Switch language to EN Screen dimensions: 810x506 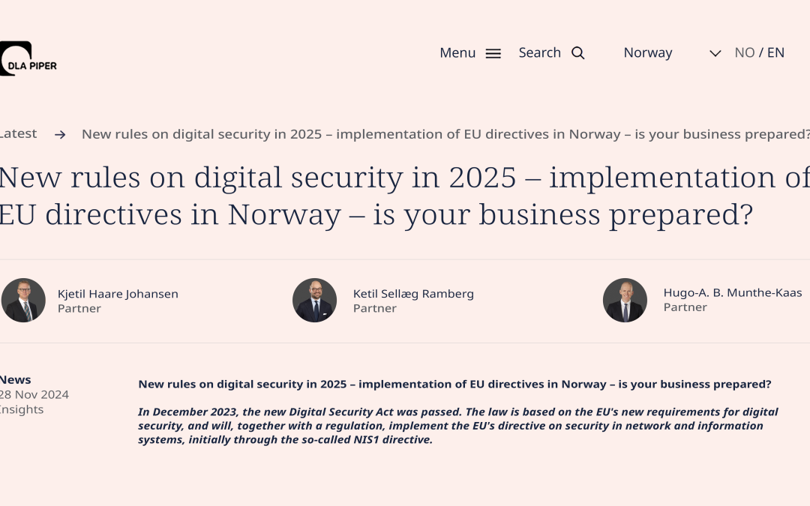775,52
